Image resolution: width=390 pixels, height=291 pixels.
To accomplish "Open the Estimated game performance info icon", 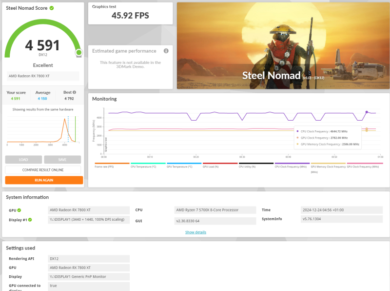I will (x=166, y=51).
